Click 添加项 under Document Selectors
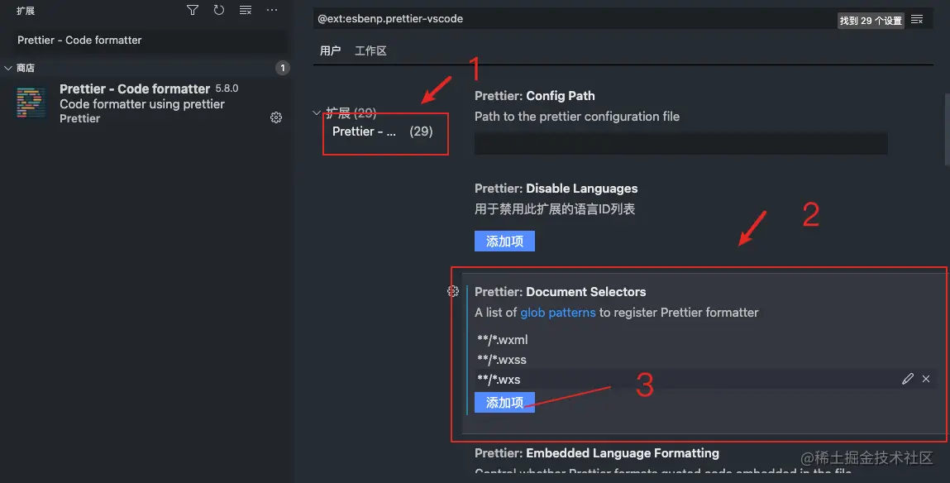 click(x=504, y=402)
